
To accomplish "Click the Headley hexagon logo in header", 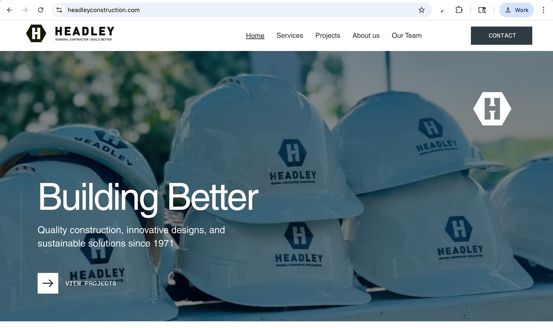I will [36, 33].
